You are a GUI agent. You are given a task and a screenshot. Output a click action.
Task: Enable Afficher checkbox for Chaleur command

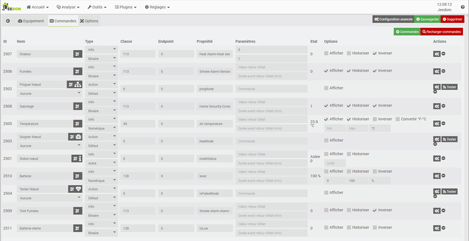(327, 54)
